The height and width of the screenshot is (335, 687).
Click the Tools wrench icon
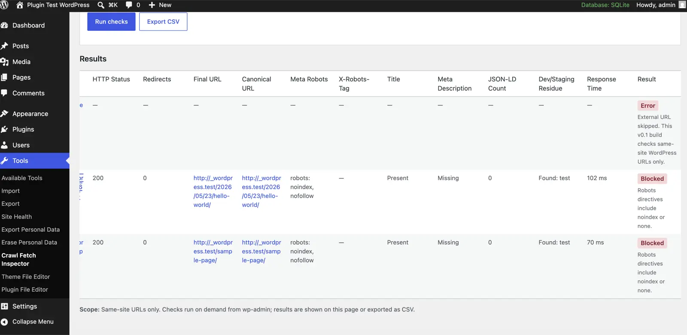point(5,161)
